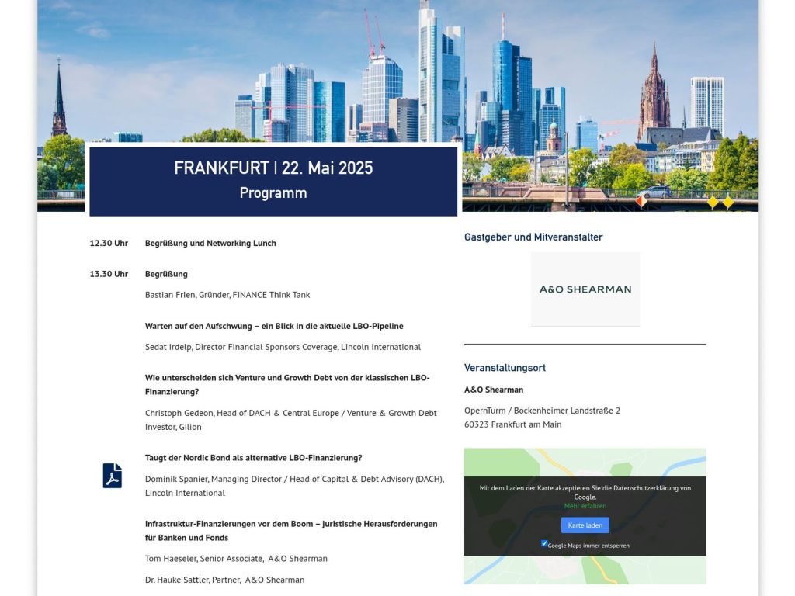Open the "Mehr erfahren" link
Viewport: 795px width, 596px height.
[585, 504]
